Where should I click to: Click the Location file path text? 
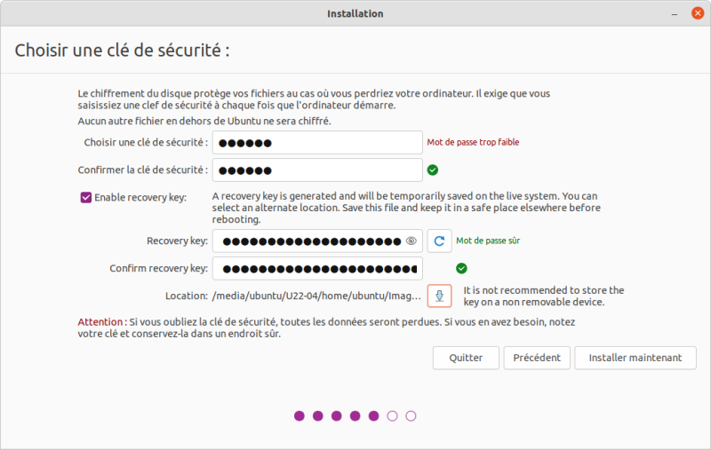(316, 296)
